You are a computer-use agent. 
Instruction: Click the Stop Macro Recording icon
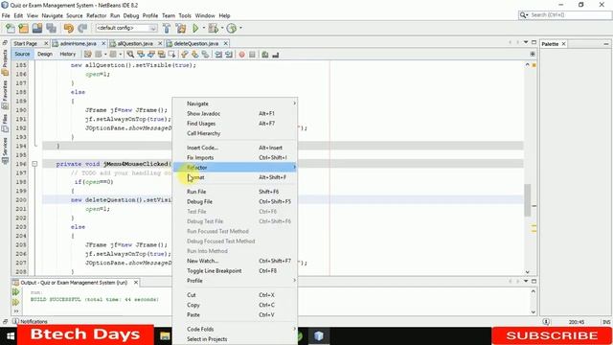252,55
